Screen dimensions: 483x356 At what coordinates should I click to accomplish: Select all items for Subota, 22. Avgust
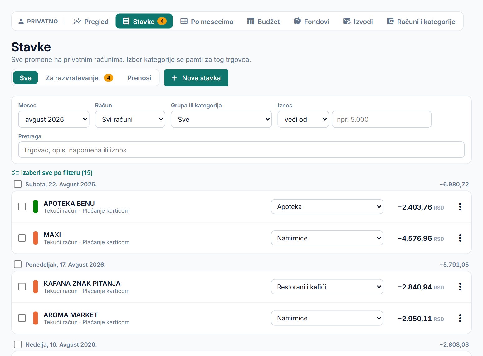click(x=18, y=184)
